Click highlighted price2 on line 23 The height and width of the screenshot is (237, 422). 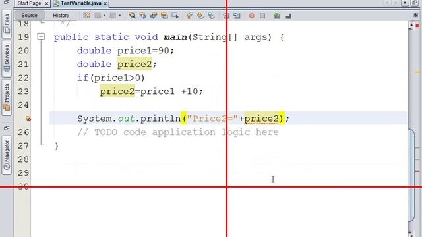[x=117, y=92]
